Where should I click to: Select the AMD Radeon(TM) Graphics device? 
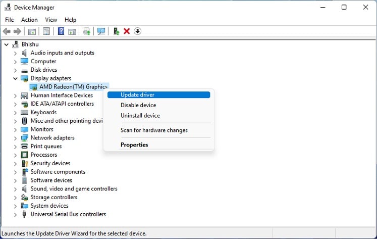pos(73,86)
